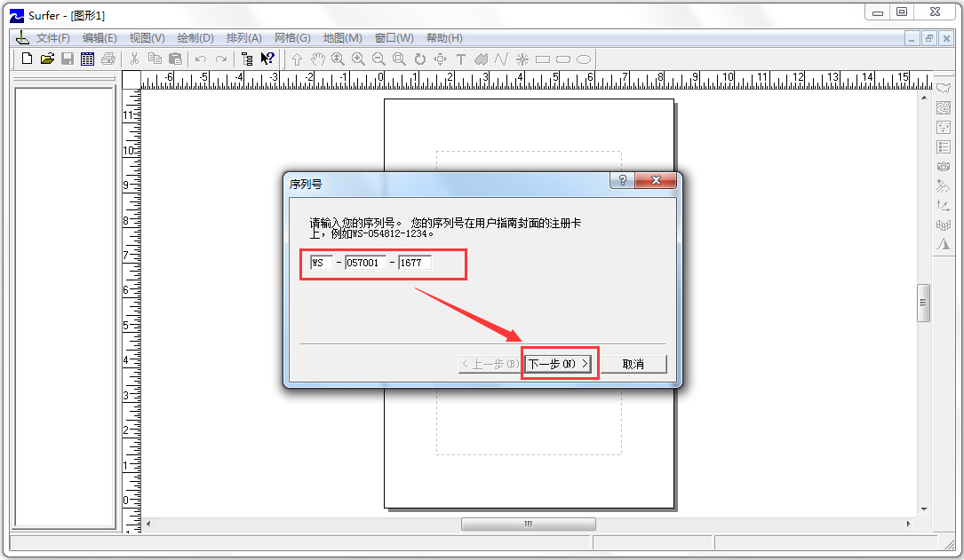Select the Text tool
Viewport: 964px width, 560px height.
461,59
